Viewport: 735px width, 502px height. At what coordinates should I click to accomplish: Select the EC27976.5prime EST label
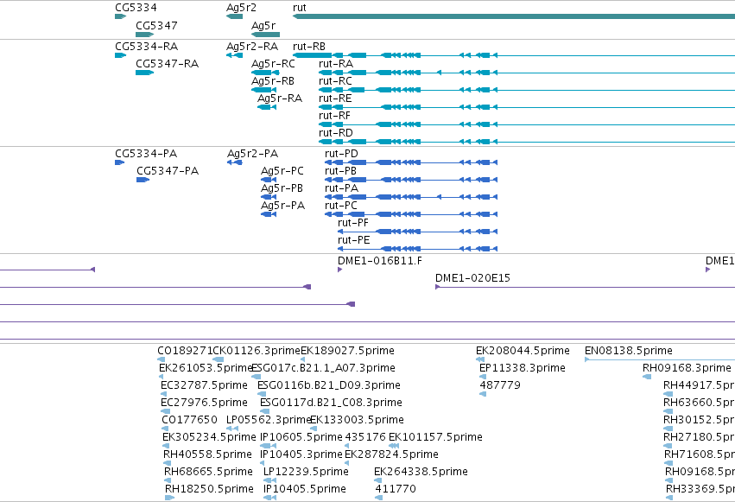coord(204,403)
